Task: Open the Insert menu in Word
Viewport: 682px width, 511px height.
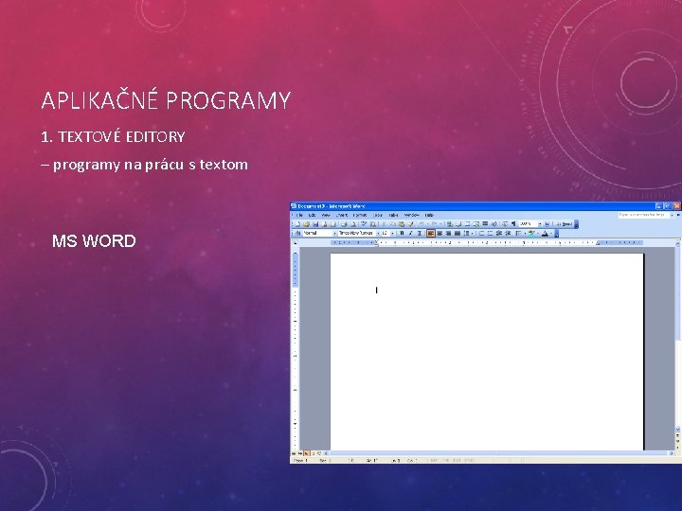Action: click(342, 215)
